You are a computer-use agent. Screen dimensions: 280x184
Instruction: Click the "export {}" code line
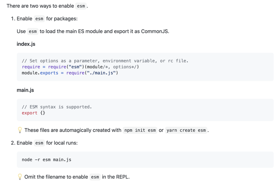tap(33, 113)
